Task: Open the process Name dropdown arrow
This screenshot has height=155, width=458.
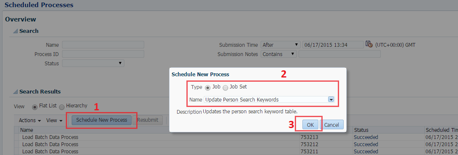Action: 331,99
